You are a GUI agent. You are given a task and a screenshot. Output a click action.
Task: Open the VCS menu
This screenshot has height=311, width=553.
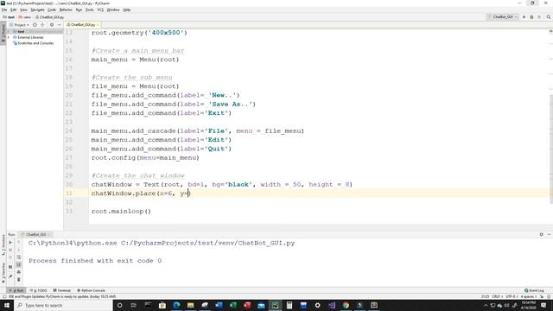(100, 10)
